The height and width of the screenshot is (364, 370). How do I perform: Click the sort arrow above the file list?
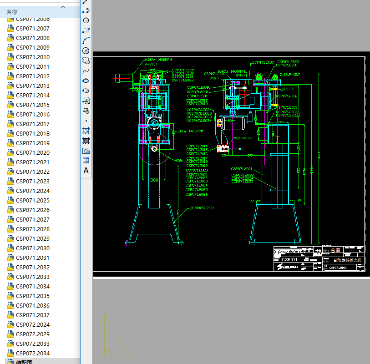pos(63,7)
